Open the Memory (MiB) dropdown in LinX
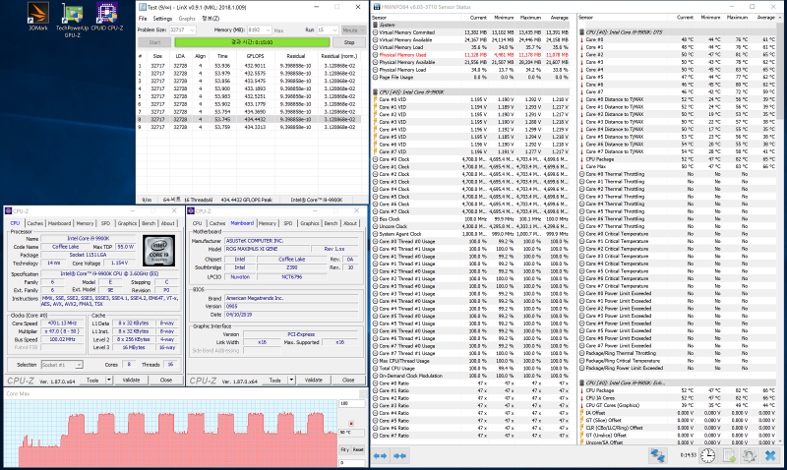 click(x=268, y=30)
